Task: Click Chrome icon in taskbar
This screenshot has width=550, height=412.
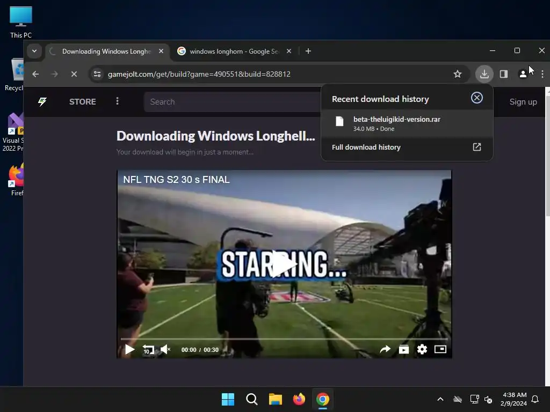Action: 323,399
